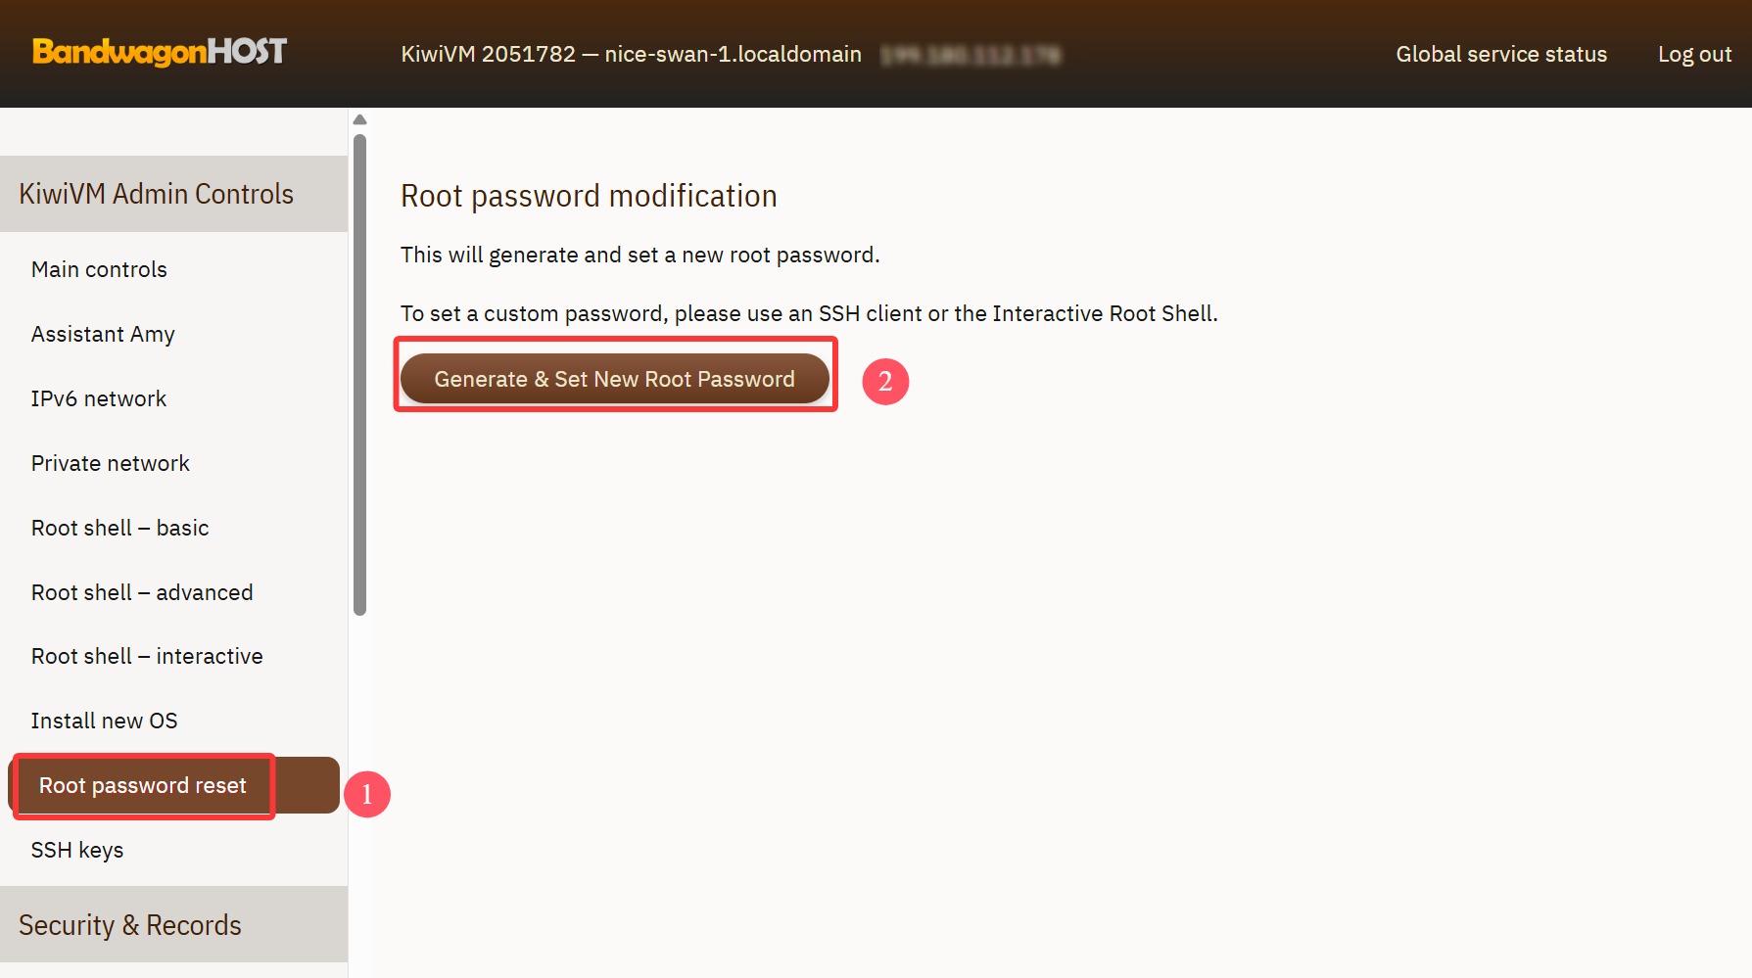Start Root shell – interactive

tap(147, 656)
